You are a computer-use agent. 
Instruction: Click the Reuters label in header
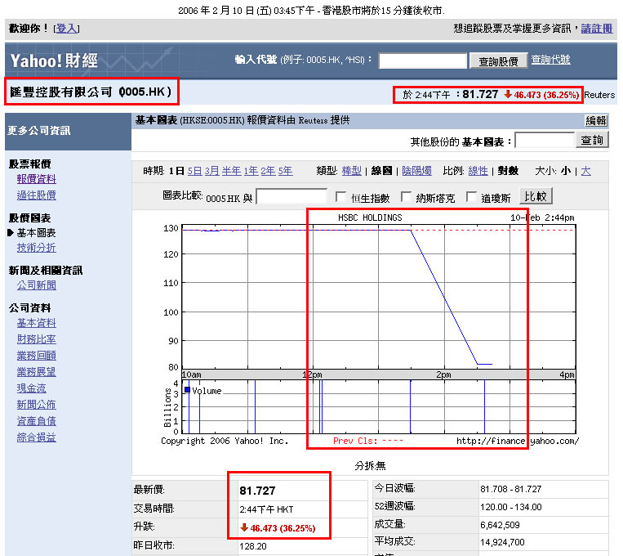point(599,95)
